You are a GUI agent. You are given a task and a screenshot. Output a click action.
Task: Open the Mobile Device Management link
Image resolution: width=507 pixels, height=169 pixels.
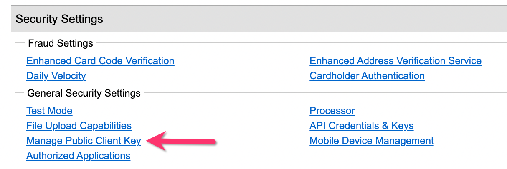(372, 141)
